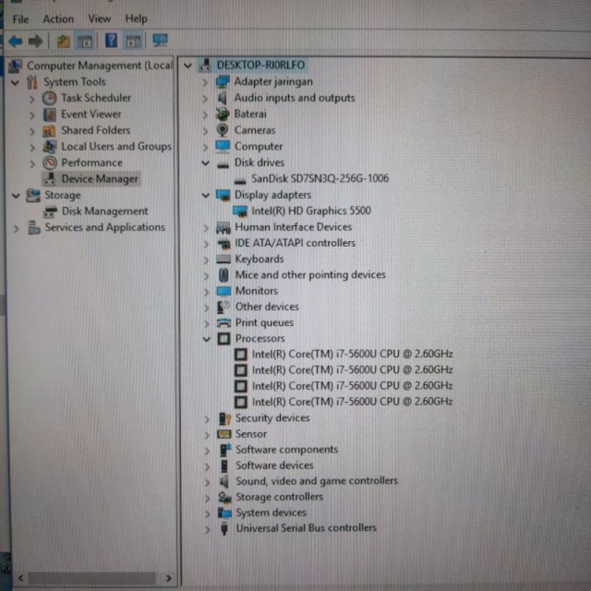
Task: Click the Keyboards category icon
Action: (223, 259)
